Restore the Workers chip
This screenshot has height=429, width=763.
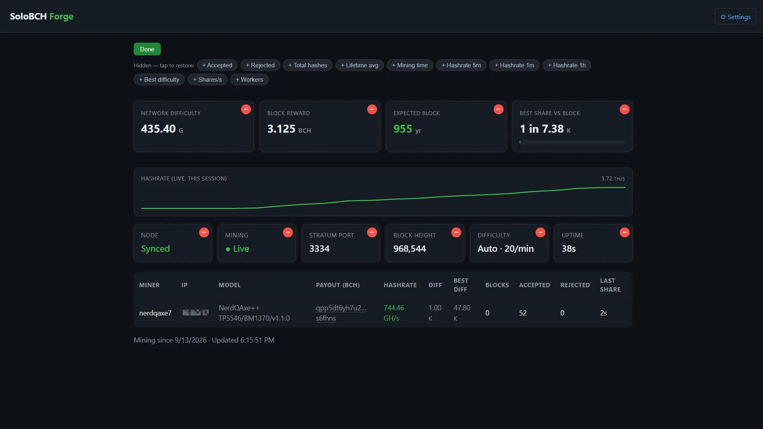click(249, 80)
